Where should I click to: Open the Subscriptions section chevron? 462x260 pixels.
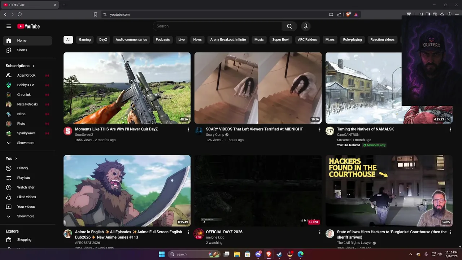tap(34, 66)
